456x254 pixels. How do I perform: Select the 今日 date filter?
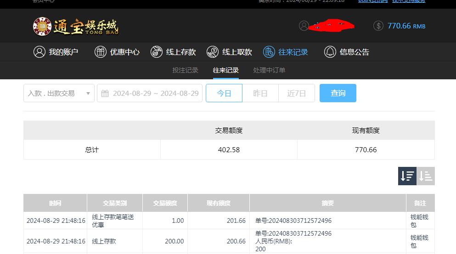[224, 93]
